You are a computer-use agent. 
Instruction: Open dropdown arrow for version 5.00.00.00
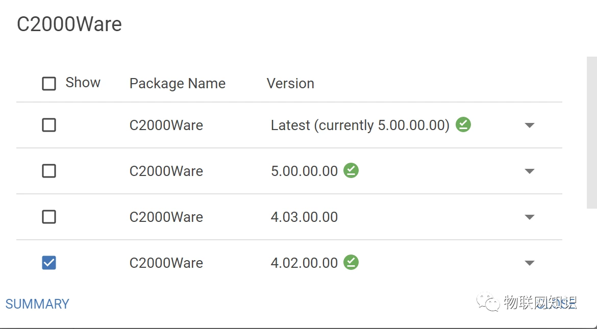click(x=530, y=171)
